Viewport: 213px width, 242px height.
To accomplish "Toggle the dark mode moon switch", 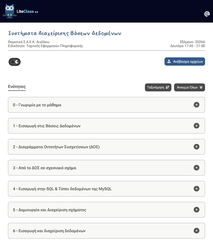I will coord(15,62).
